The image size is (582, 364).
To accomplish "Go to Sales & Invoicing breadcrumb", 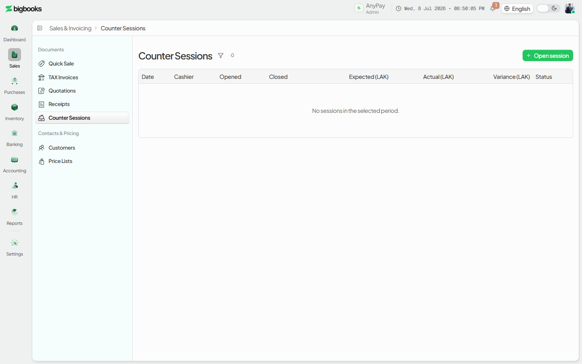I will (x=70, y=28).
